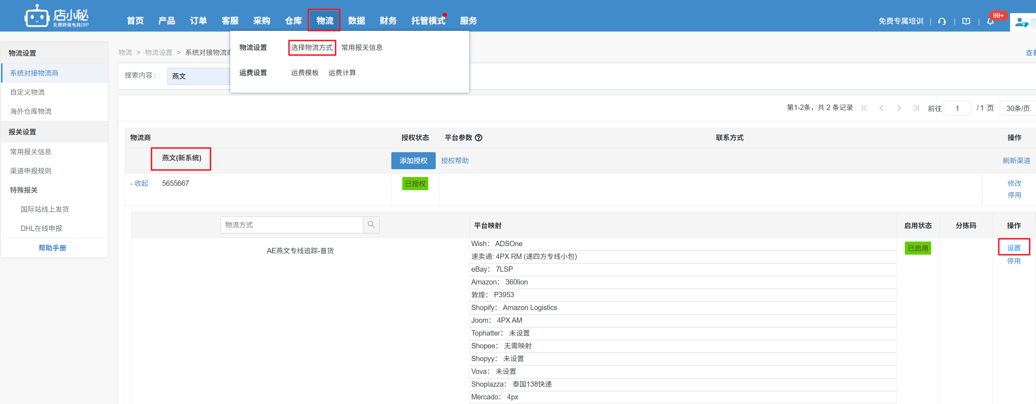This screenshot has height=404, width=1036.
Task: Click the logistics method search magnifier
Action: (x=371, y=225)
